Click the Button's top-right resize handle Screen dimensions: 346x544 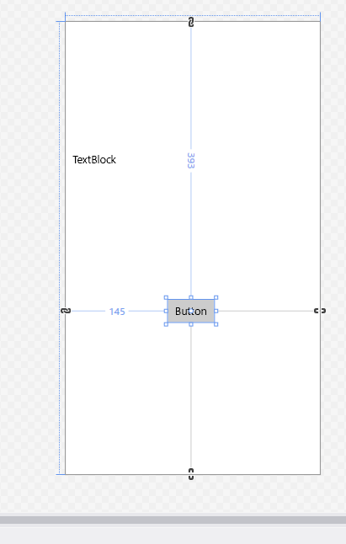point(216,297)
